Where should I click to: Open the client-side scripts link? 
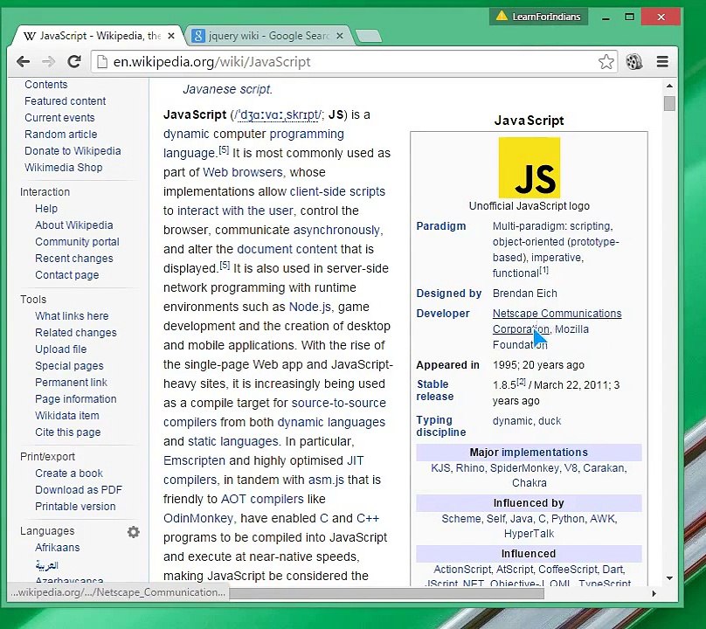click(337, 192)
